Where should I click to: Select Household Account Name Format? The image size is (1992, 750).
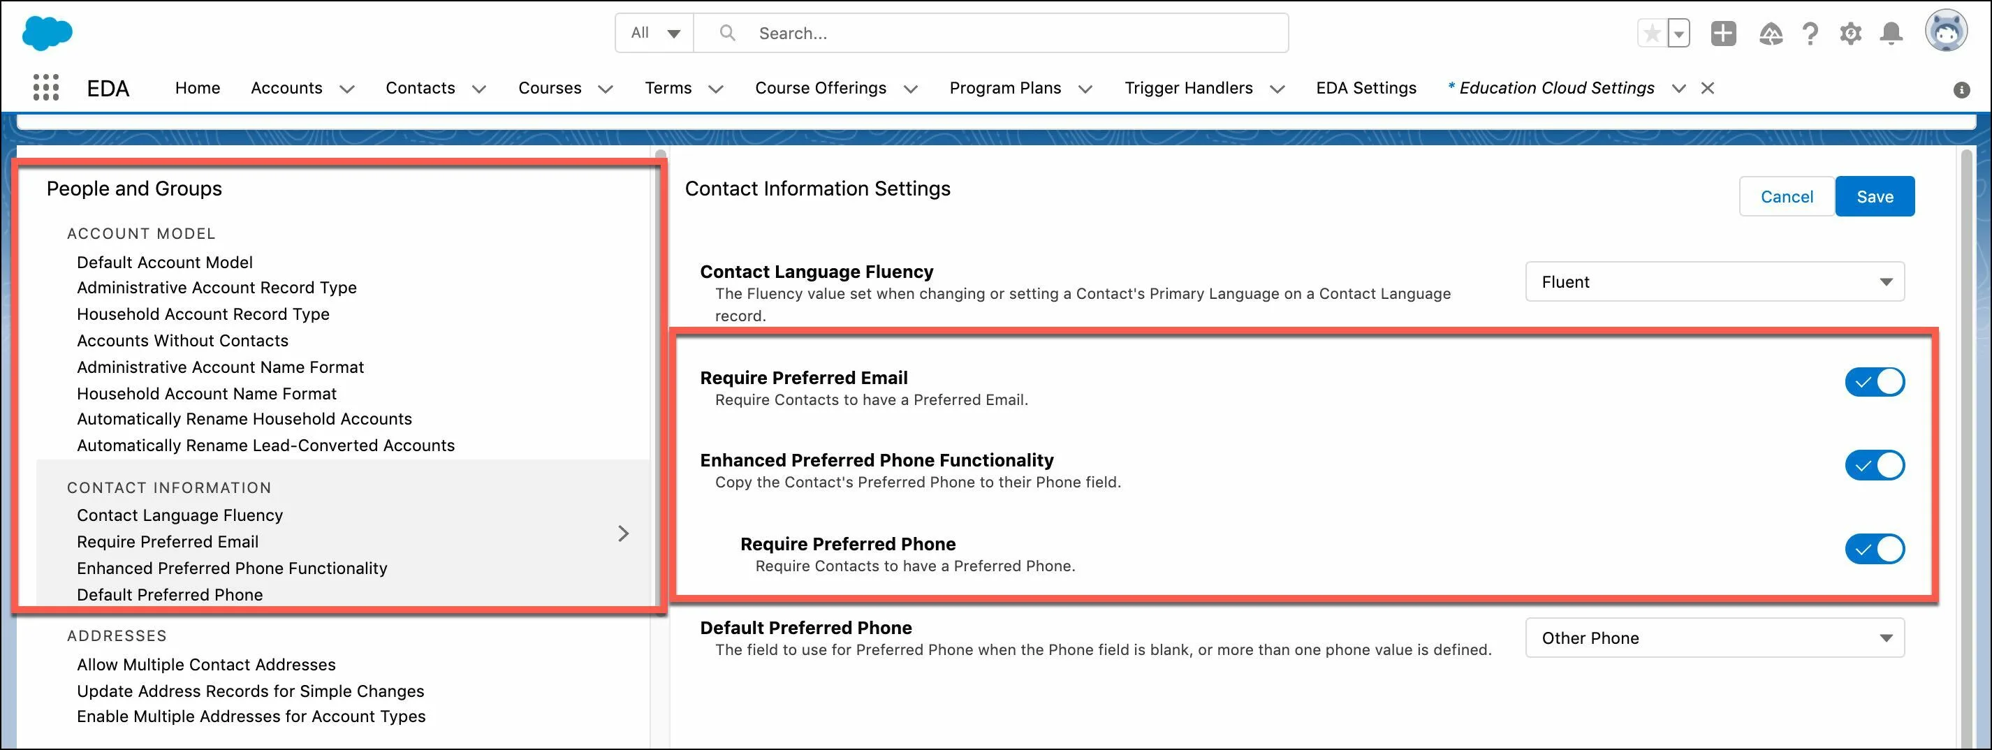[x=207, y=394]
